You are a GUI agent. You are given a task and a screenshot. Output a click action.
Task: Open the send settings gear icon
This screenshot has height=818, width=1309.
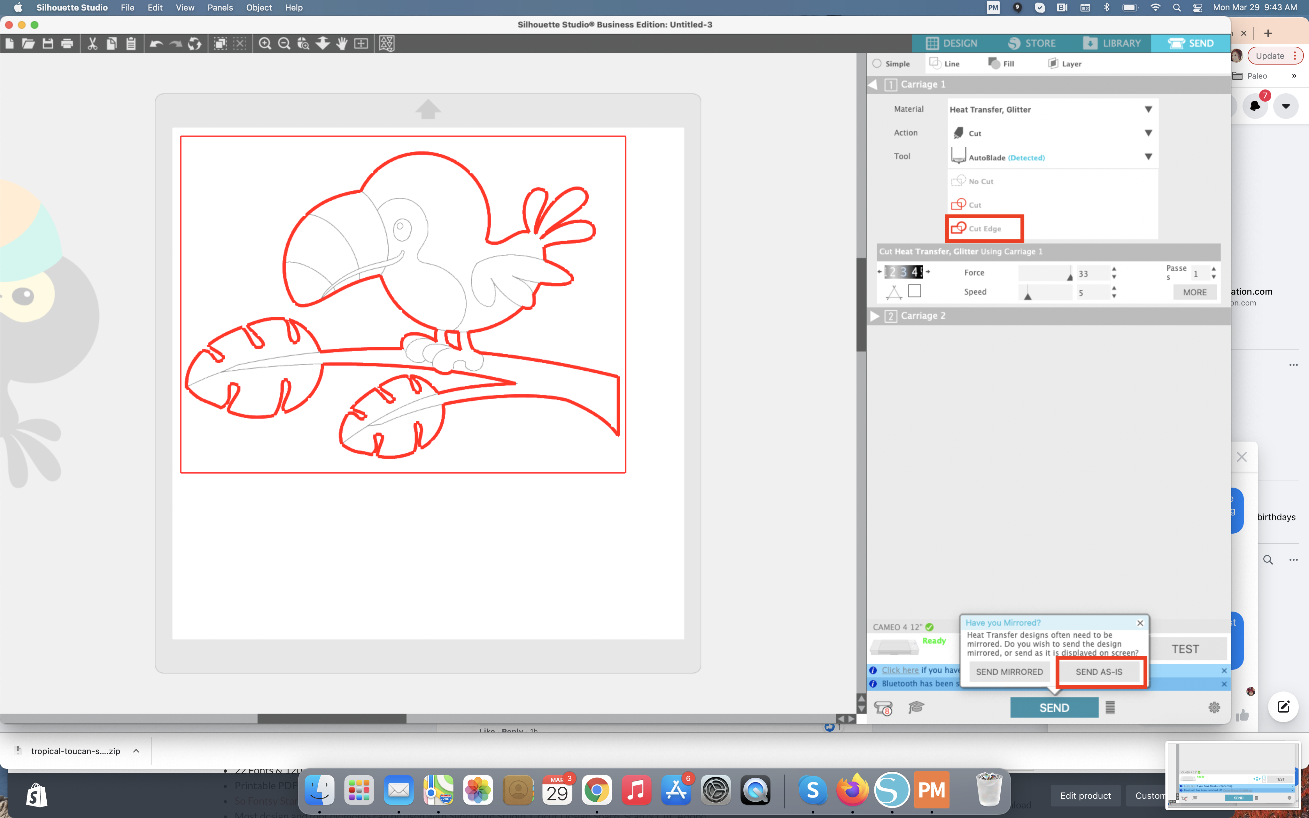point(1214,707)
